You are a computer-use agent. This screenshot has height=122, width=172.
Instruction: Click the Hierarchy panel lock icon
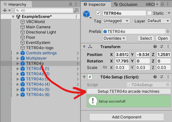pos(70,4)
